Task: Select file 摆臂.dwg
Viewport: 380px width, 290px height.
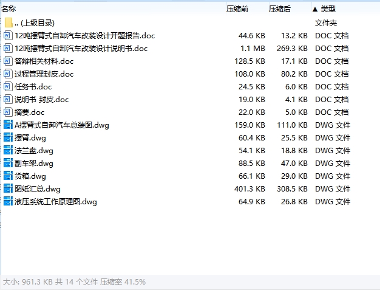Action: (x=30, y=138)
